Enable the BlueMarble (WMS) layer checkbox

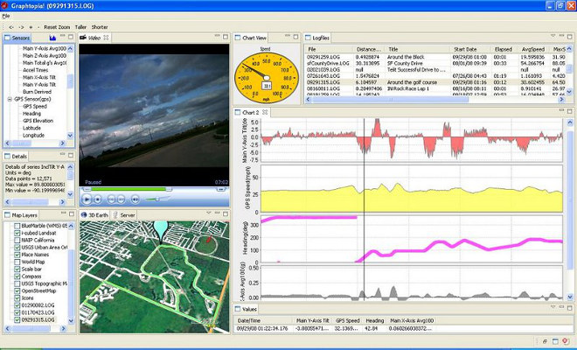click(17, 225)
